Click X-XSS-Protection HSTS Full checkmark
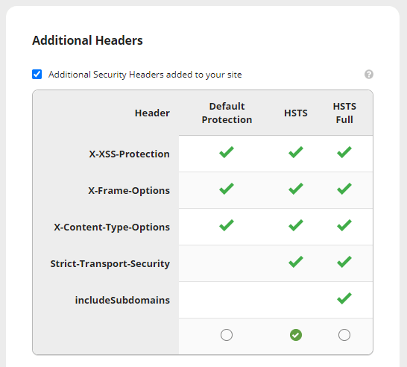This screenshot has height=367, width=407. (344, 152)
